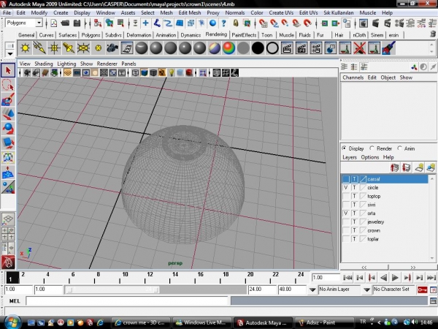Adjust the time range slider handle
This screenshot has height=329, width=438.
click(112, 290)
